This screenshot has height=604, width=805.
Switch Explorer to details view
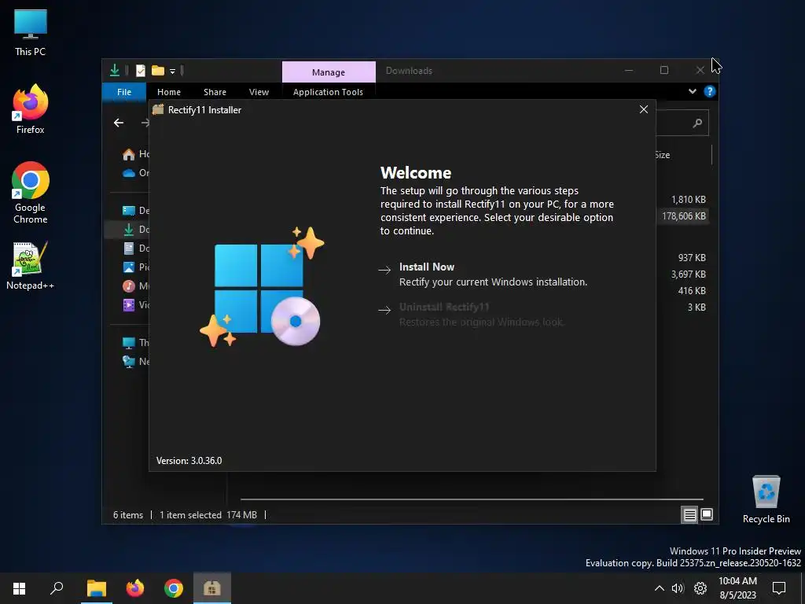click(x=689, y=514)
